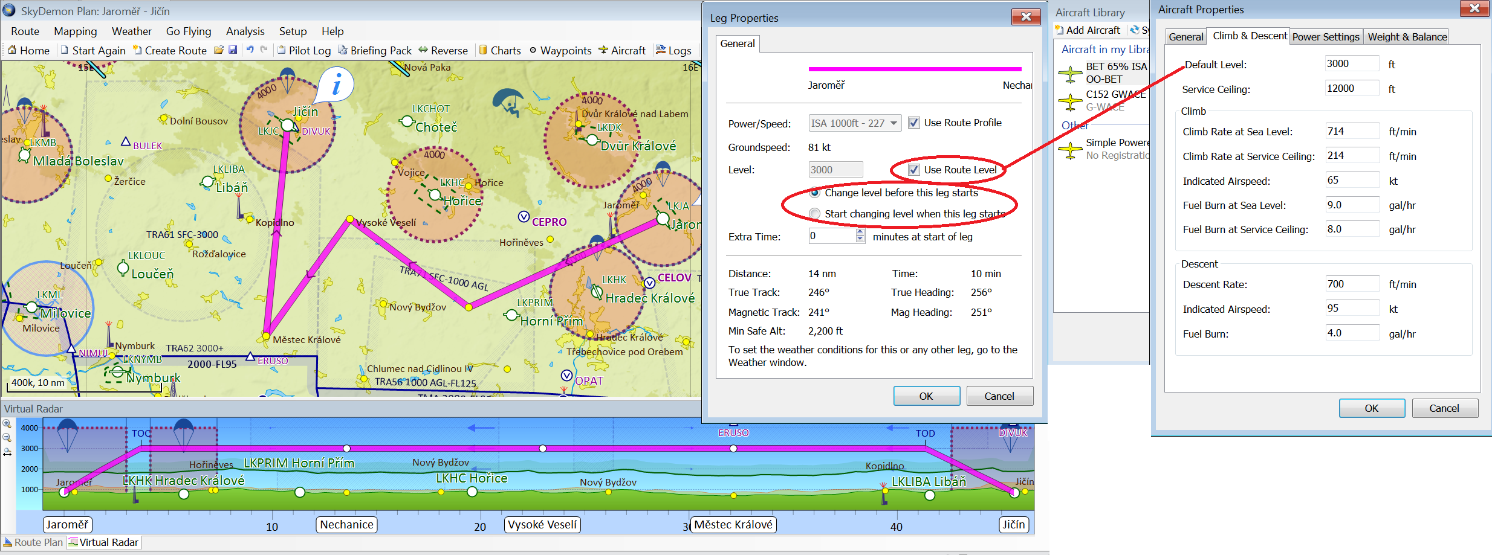Switch to the Weight & Balance tab
Image resolution: width=1492 pixels, height=555 pixels.
(1407, 37)
